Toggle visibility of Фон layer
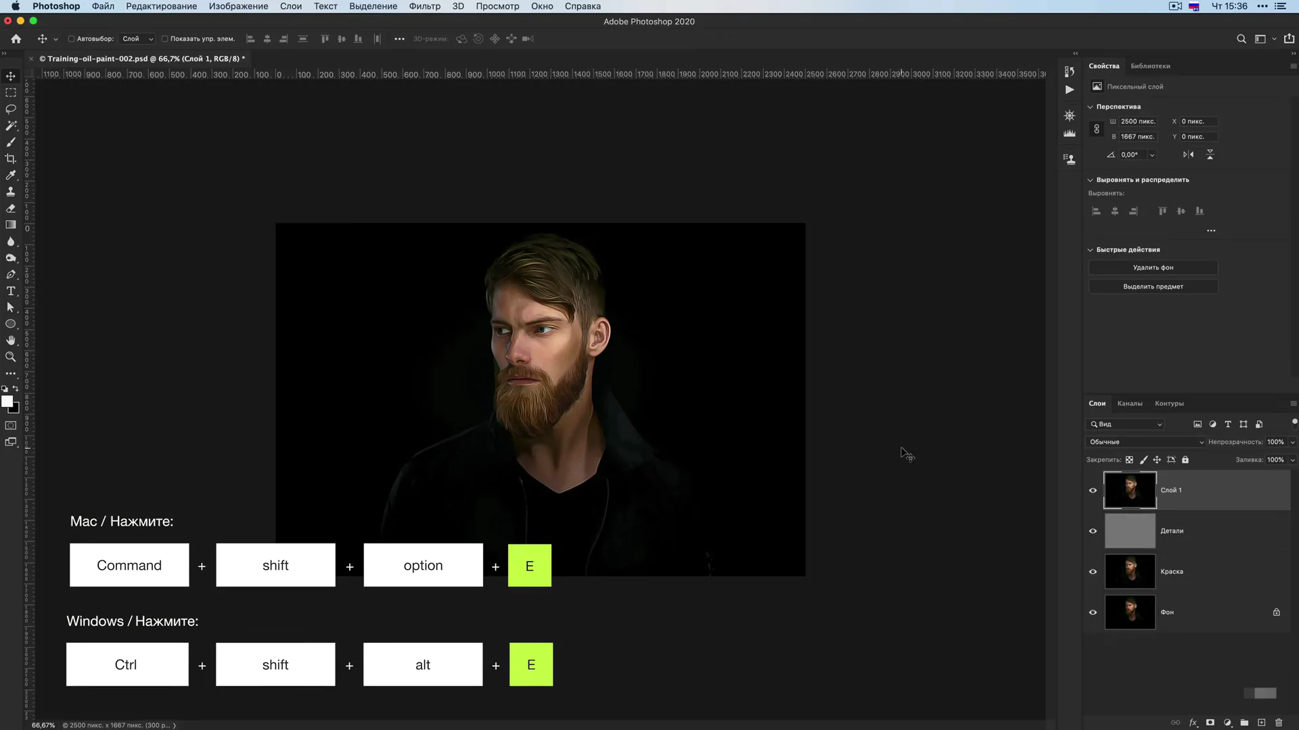Image resolution: width=1299 pixels, height=730 pixels. 1093,612
